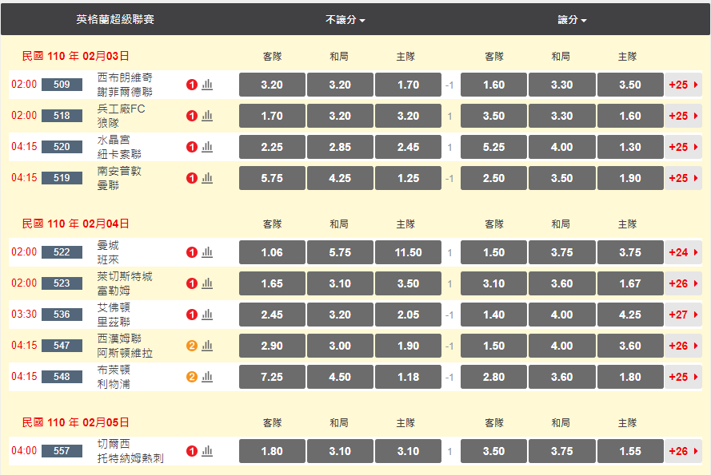Image resolution: width=711 pixels, height=475 pixels.
Task: Open statistics chart icon for match 522
Action: pos(207,252)
